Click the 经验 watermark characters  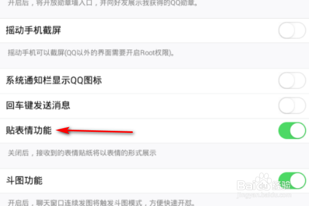[281, 185]
